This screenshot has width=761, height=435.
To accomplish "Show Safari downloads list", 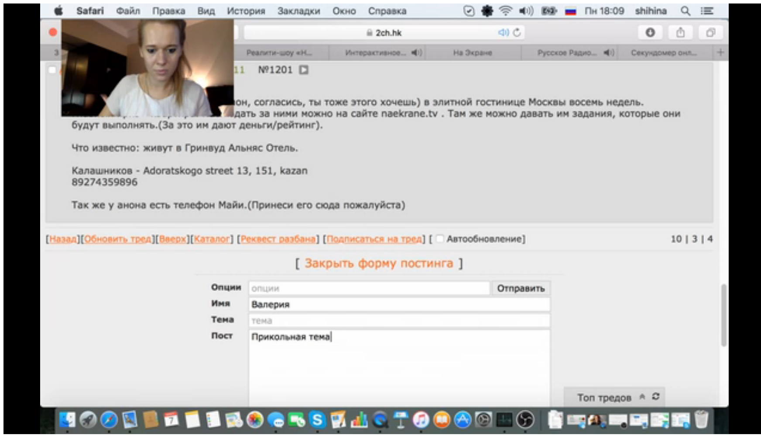I will coord(650,32).
